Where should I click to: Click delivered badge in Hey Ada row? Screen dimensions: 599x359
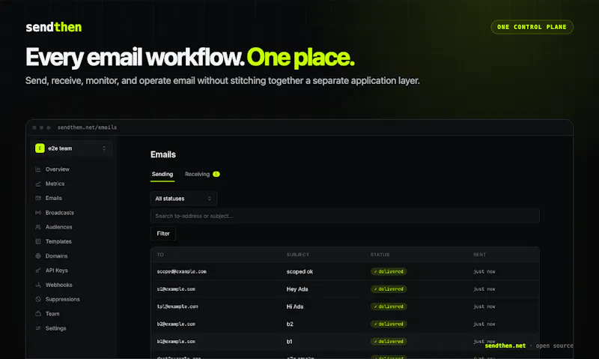coord(389,289)
